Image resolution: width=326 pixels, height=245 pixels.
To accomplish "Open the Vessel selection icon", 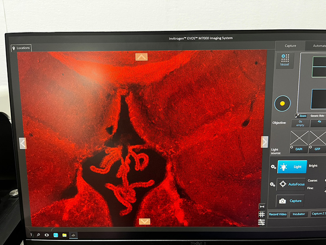I will click(x=285, y=60).
